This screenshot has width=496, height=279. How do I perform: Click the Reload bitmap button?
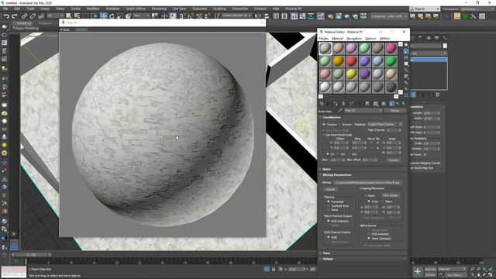click(330, 189)
